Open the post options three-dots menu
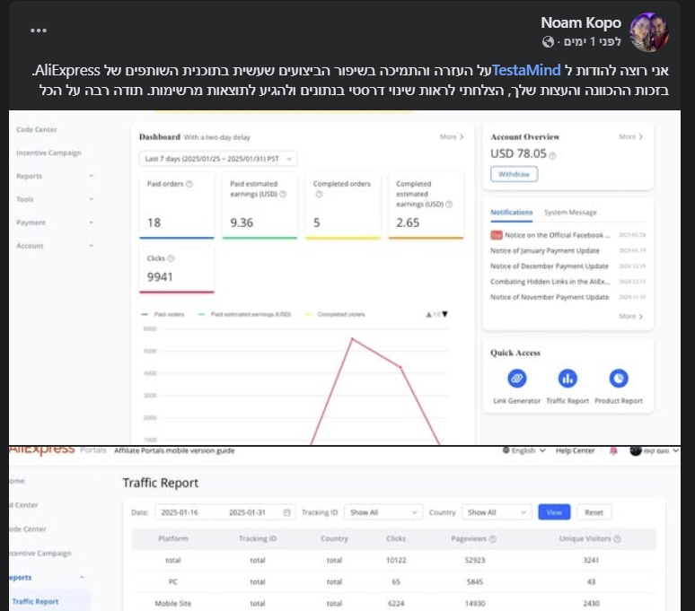The image size is (695, 611). (38, 30)
